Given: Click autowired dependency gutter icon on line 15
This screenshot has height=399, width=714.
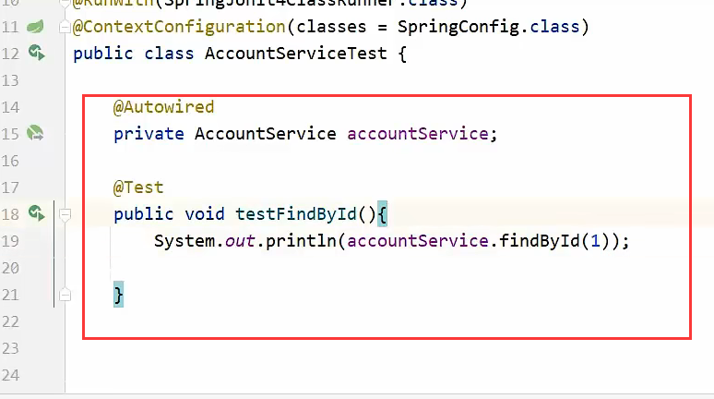Looking at the screenshot, I should point(36,134).
